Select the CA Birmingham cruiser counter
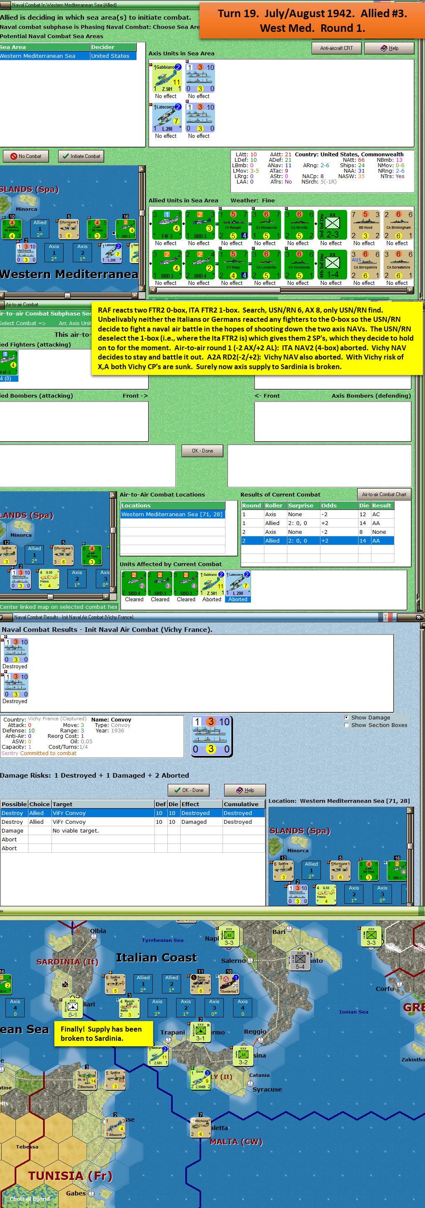The width and height of the screenshot is (425, 1208). (398, 225)
